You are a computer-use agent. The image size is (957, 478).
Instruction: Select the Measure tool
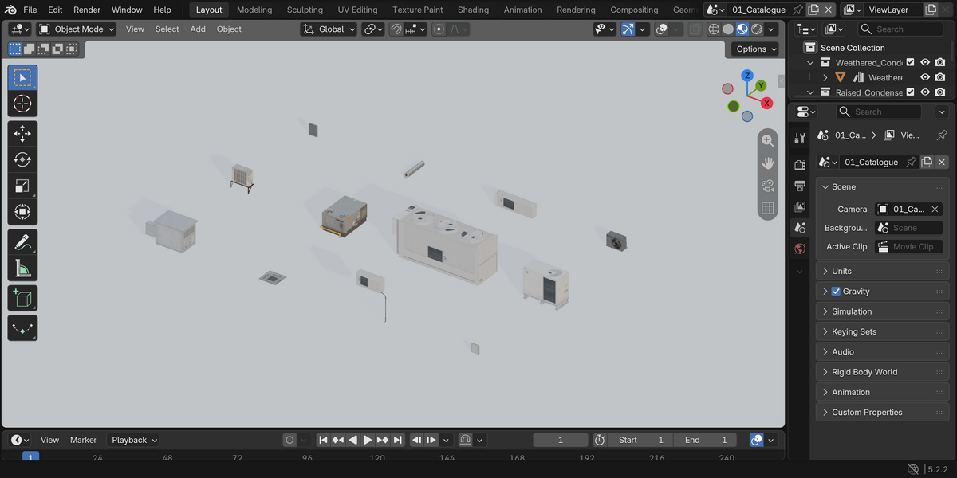coord(22,268)
